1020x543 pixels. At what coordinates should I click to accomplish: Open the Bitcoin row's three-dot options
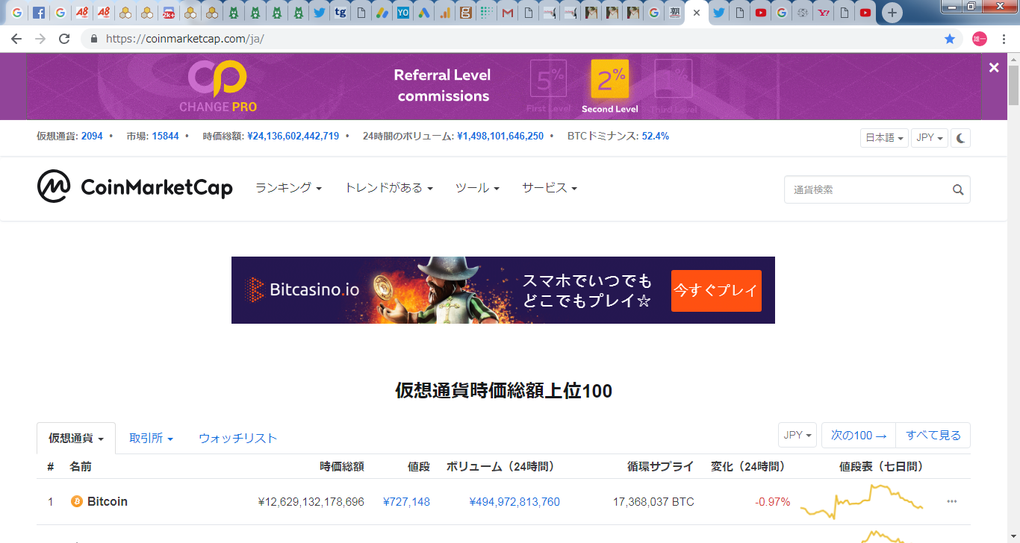(x=952, y=501)
